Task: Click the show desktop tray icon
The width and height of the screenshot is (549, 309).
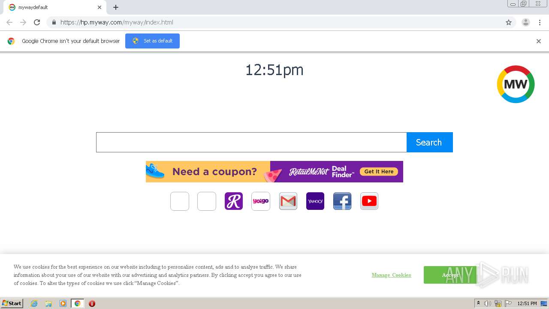Action: coord(544,303)
